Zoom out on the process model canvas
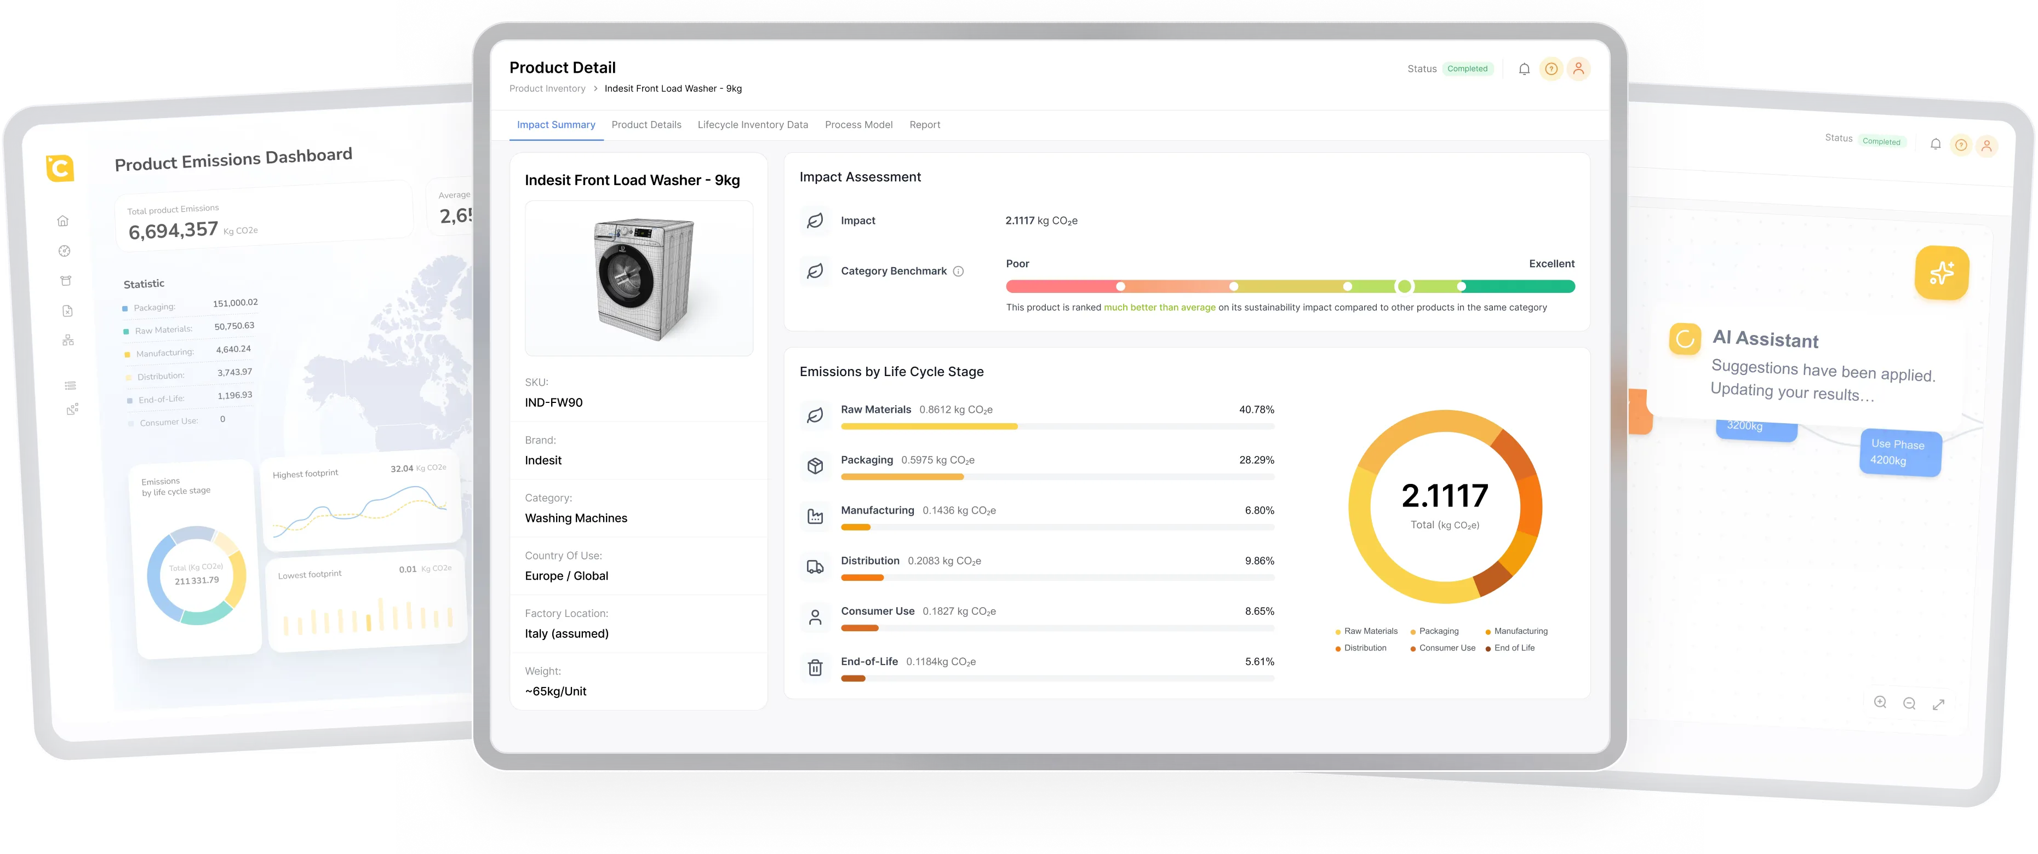Viewport: 2038px width, 854px height. 1909,704
